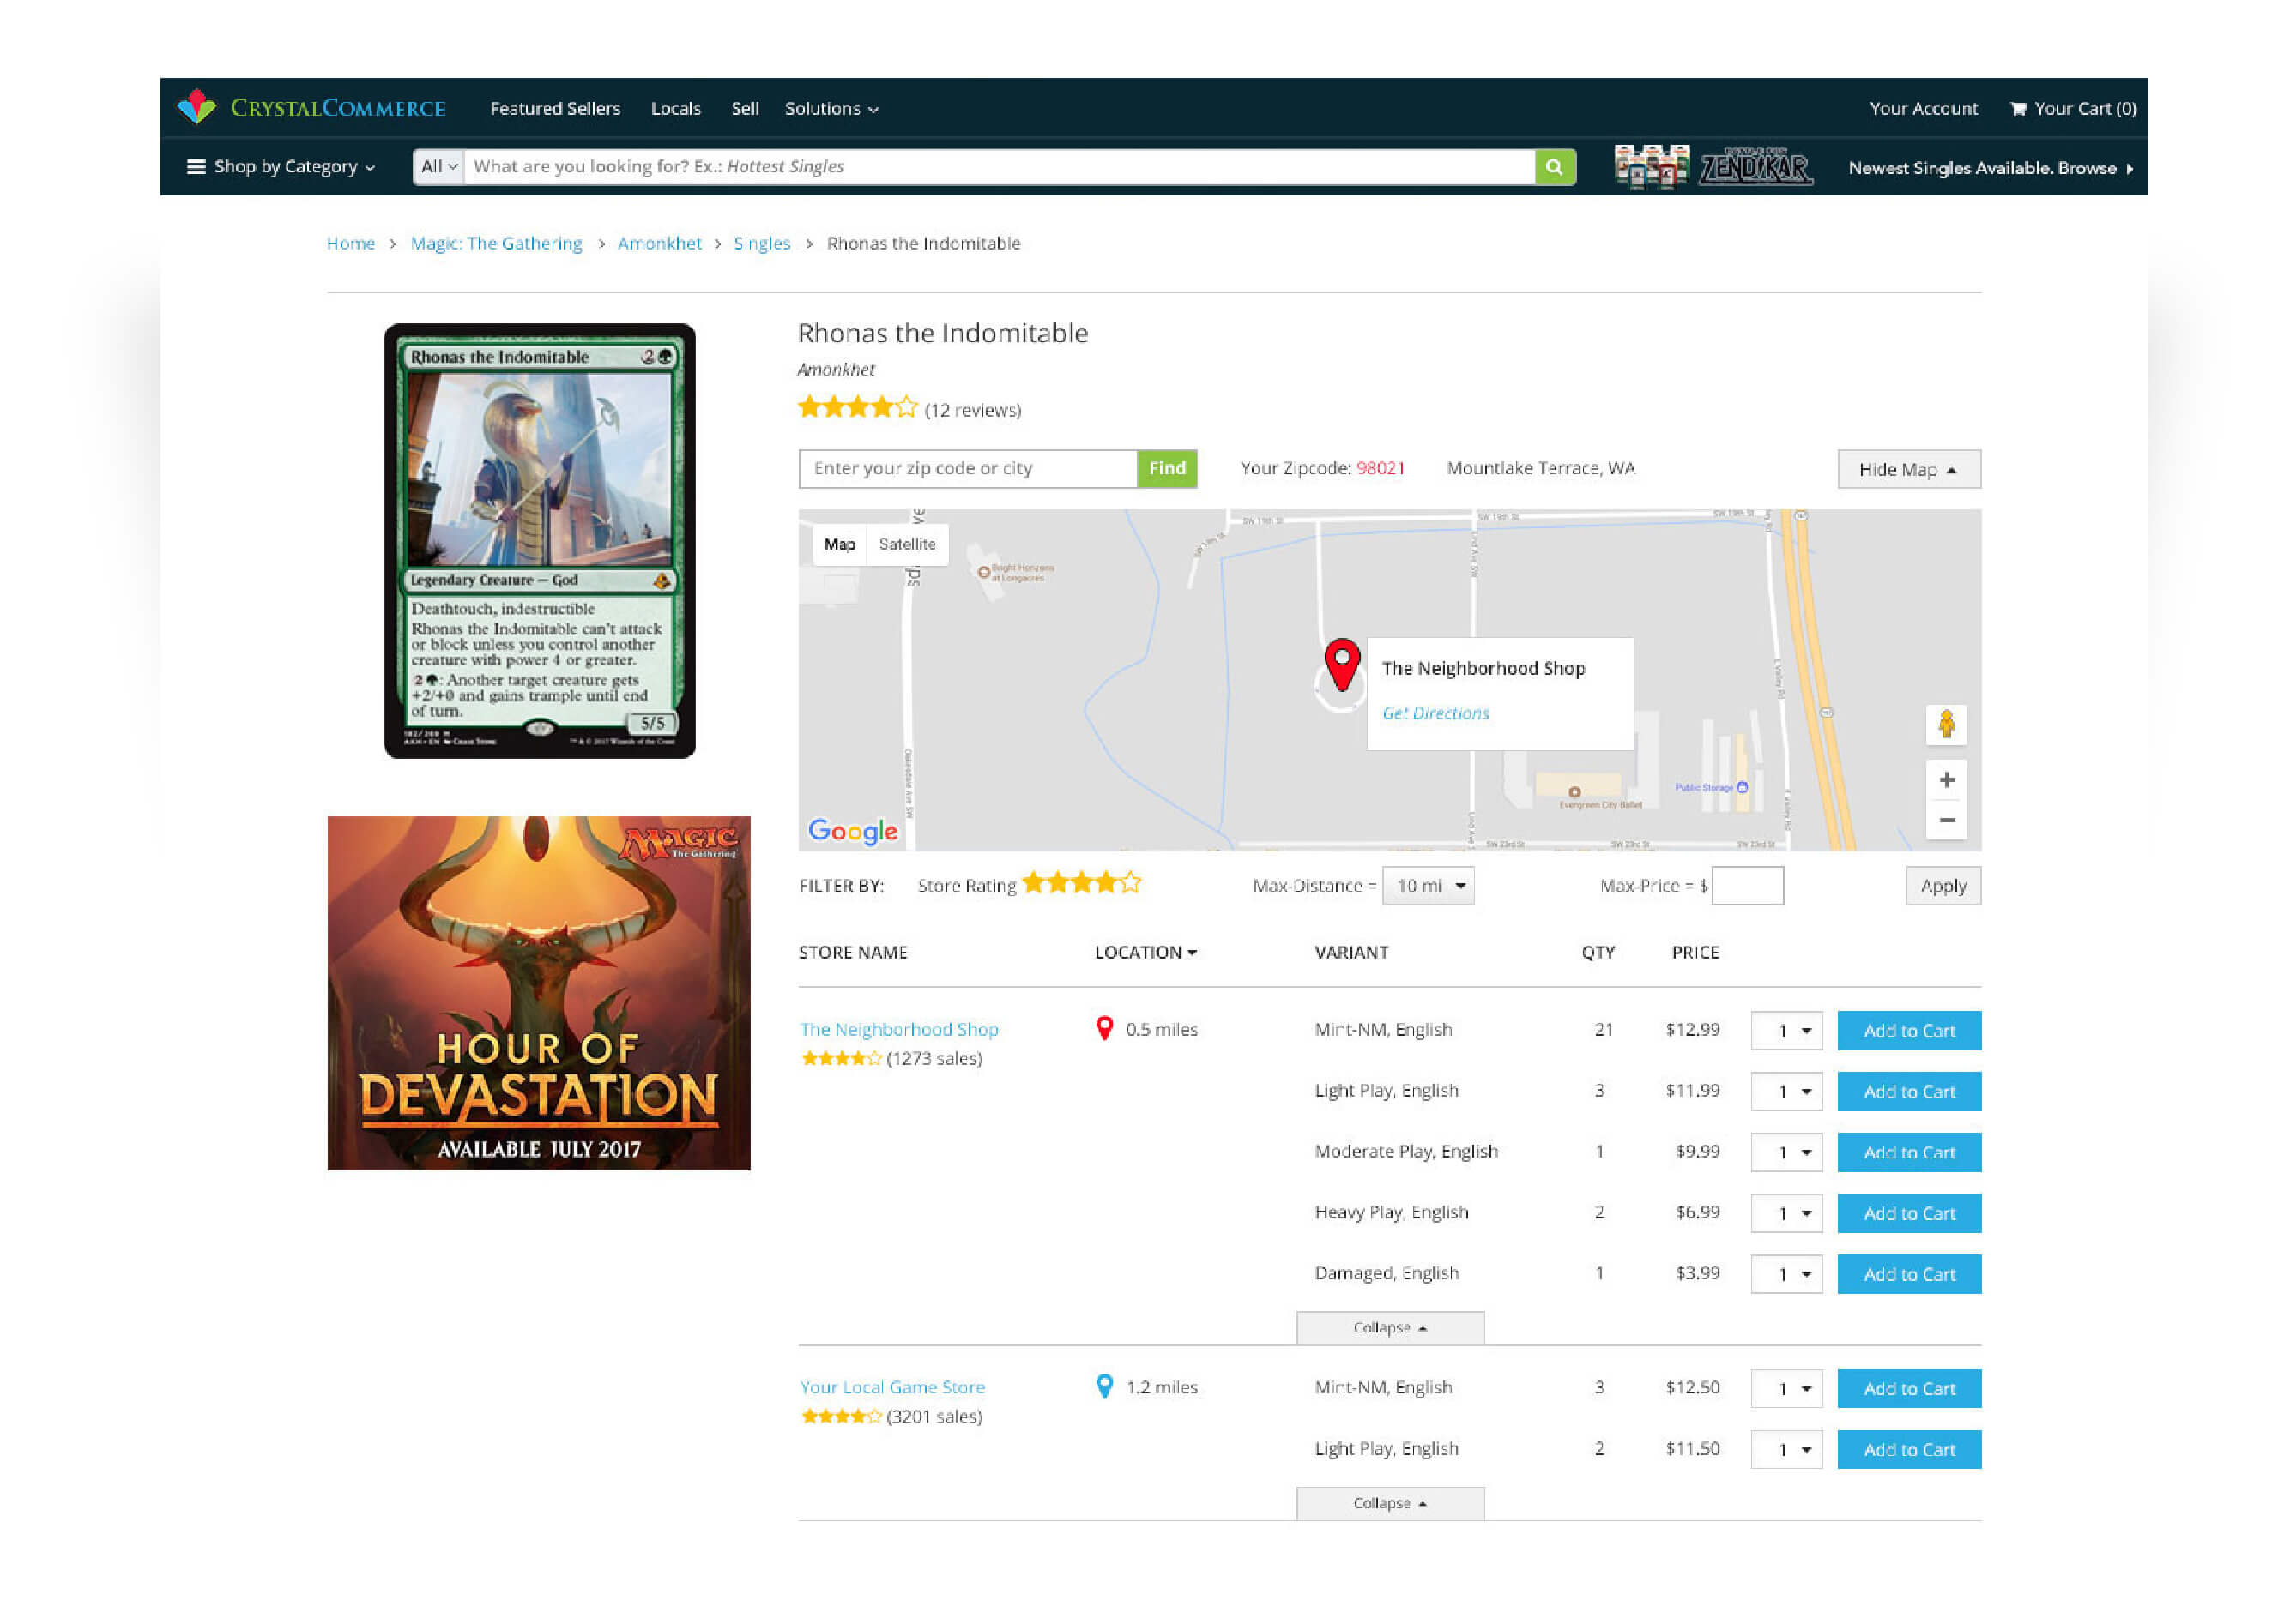Add Mint-NM $12.50 to cart
This screenshot has width=2296, height=1600.
[x=1909, y=1388]
